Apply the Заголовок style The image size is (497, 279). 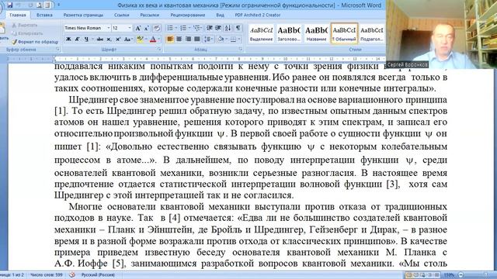tap(289, 33)
